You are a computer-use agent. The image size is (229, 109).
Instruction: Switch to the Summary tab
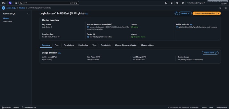coord(46,45)
